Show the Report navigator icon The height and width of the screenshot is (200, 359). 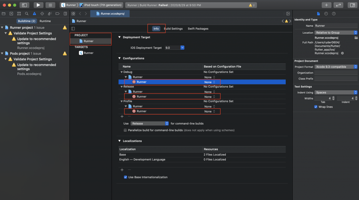point(65,14)
